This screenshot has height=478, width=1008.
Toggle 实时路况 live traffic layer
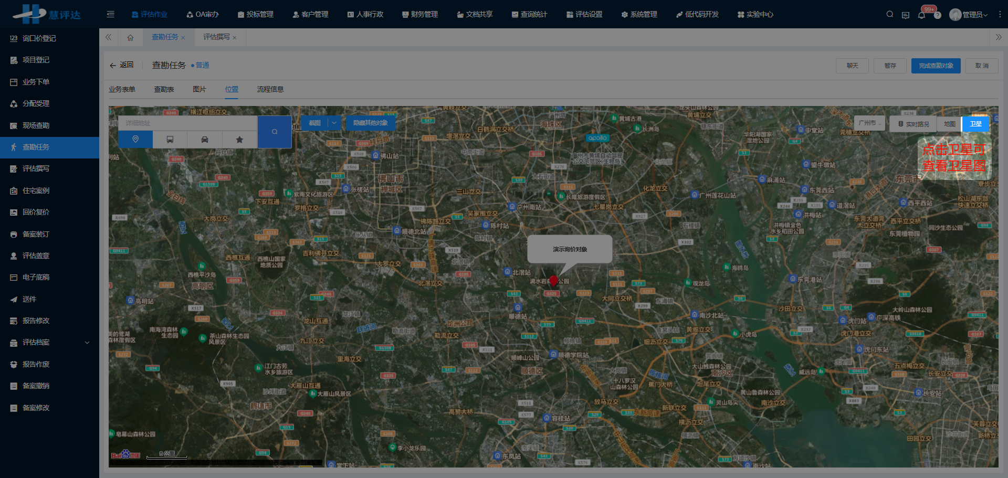point(913,124)
